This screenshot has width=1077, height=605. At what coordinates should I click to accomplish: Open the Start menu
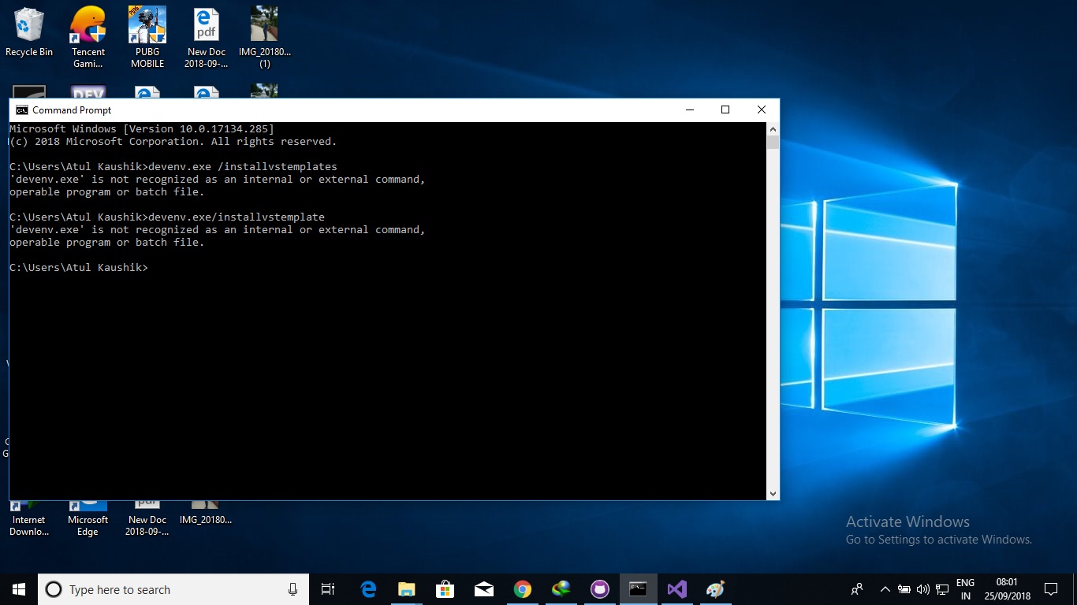coord(17,589)
